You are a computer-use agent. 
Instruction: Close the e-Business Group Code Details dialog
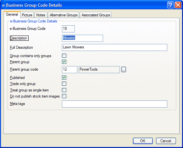coord(178,5)
